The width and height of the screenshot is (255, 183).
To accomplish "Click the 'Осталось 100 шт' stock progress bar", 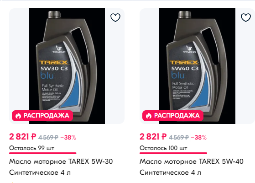I will pyautogui.click(x=173, y=153).
